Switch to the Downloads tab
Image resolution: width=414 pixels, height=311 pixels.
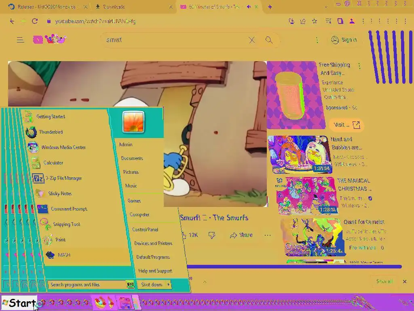[x=133, y=7]
